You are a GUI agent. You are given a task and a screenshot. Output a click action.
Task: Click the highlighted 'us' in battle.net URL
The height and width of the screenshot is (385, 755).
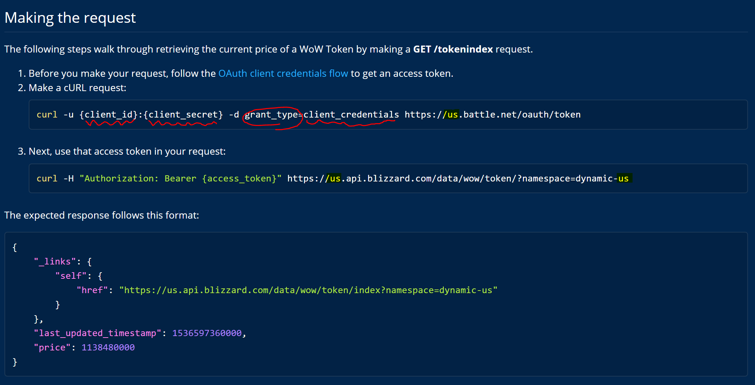coord(453,115)
